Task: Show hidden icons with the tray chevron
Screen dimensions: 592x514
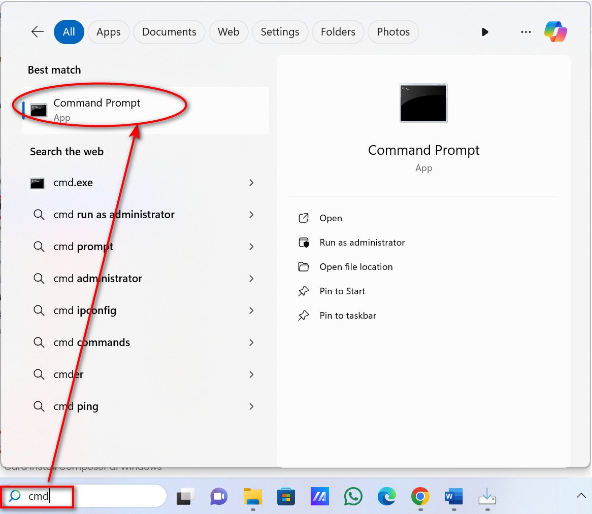Action: pos(581,496)
